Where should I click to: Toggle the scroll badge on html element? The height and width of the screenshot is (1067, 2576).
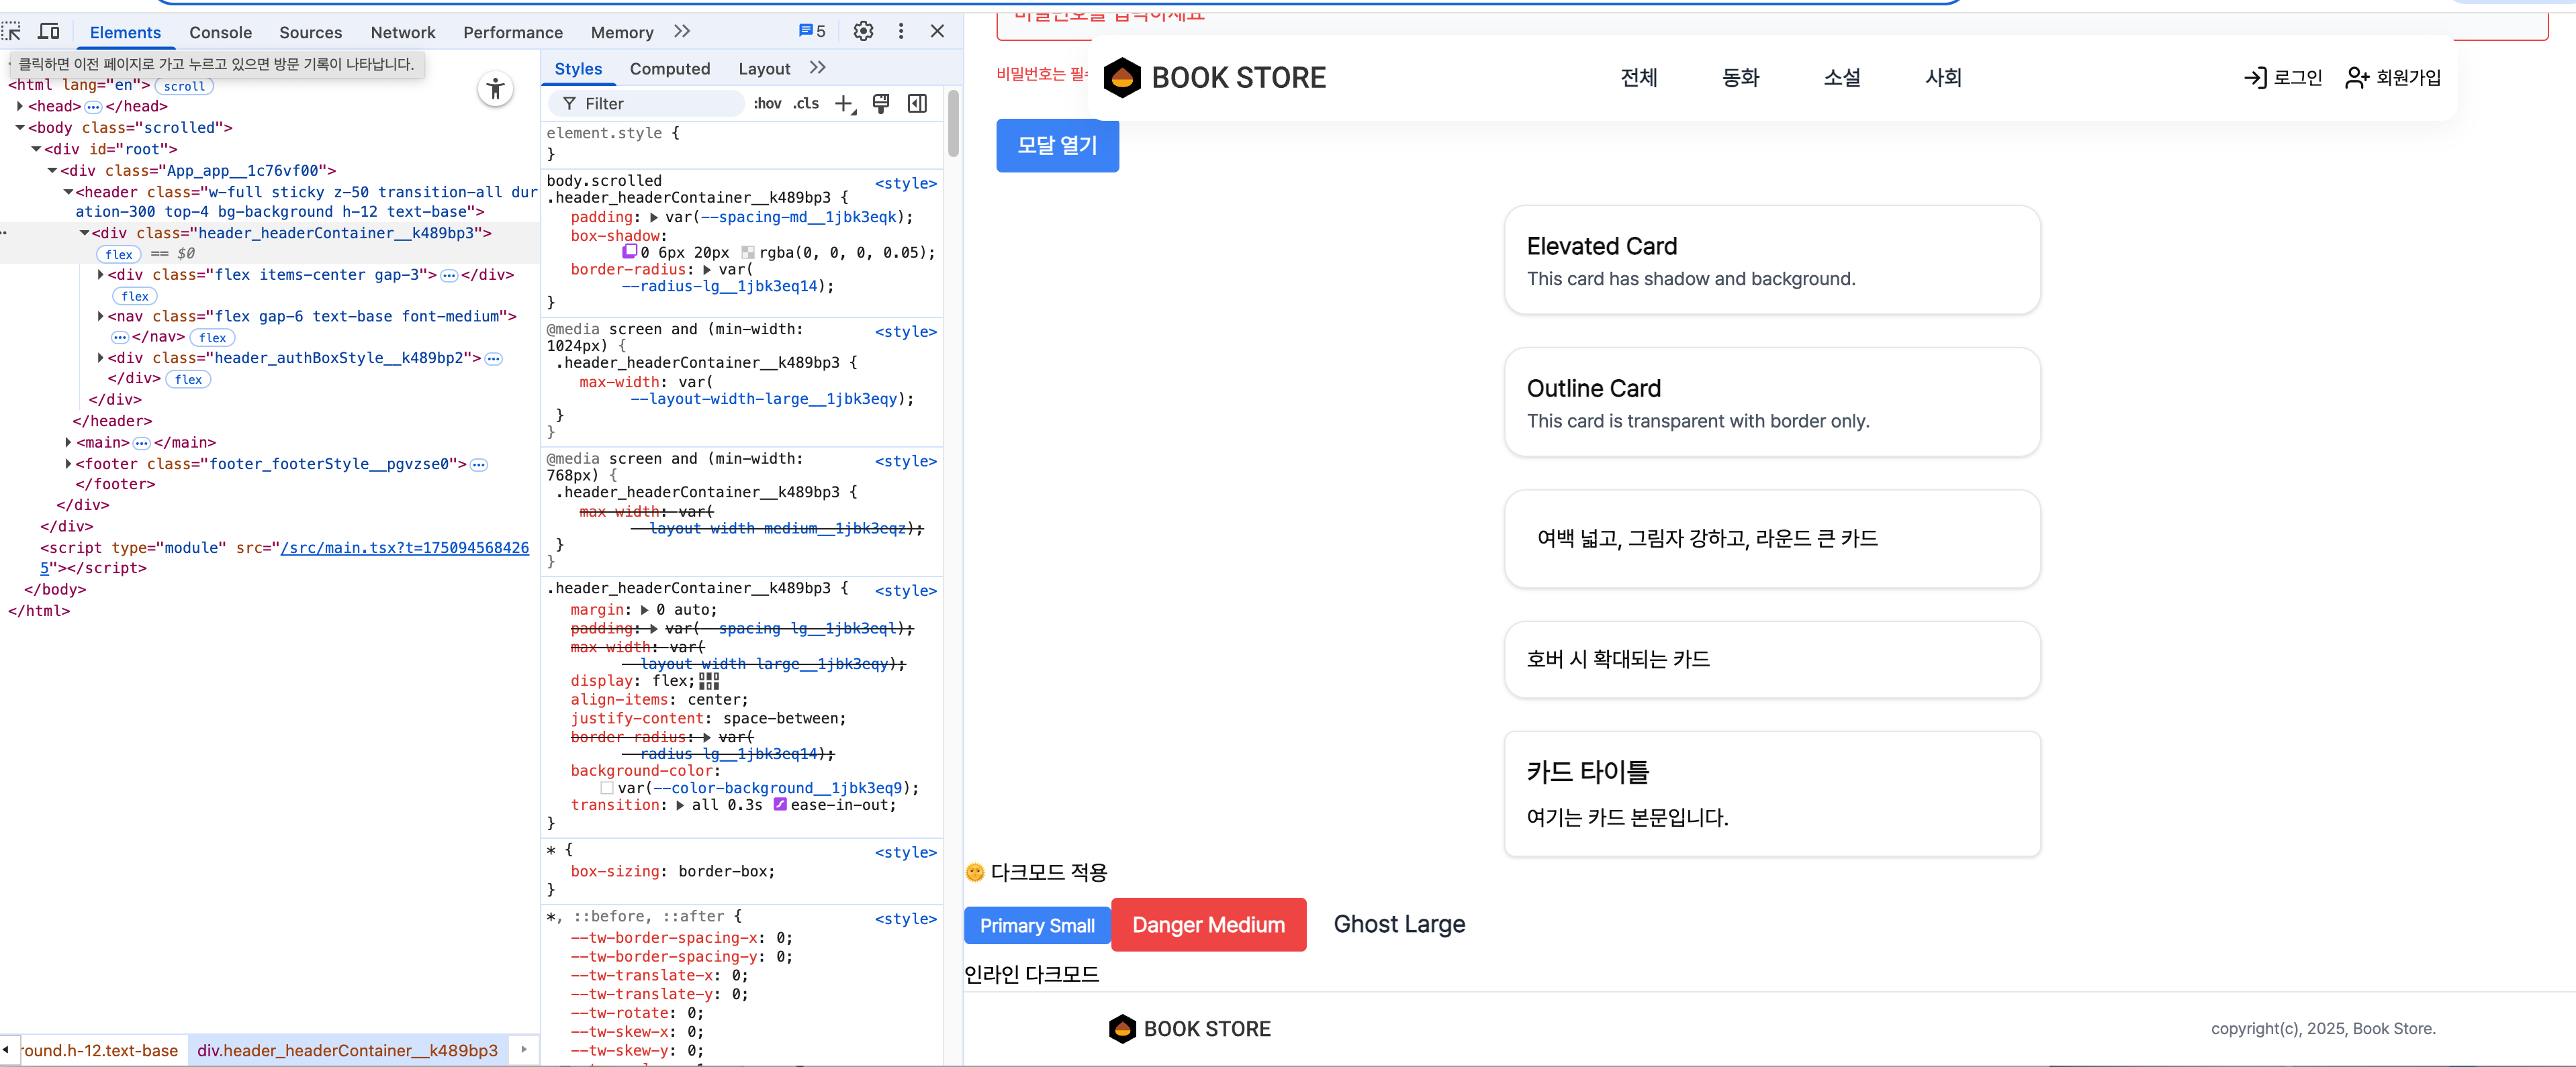click(x=185, y=86)
